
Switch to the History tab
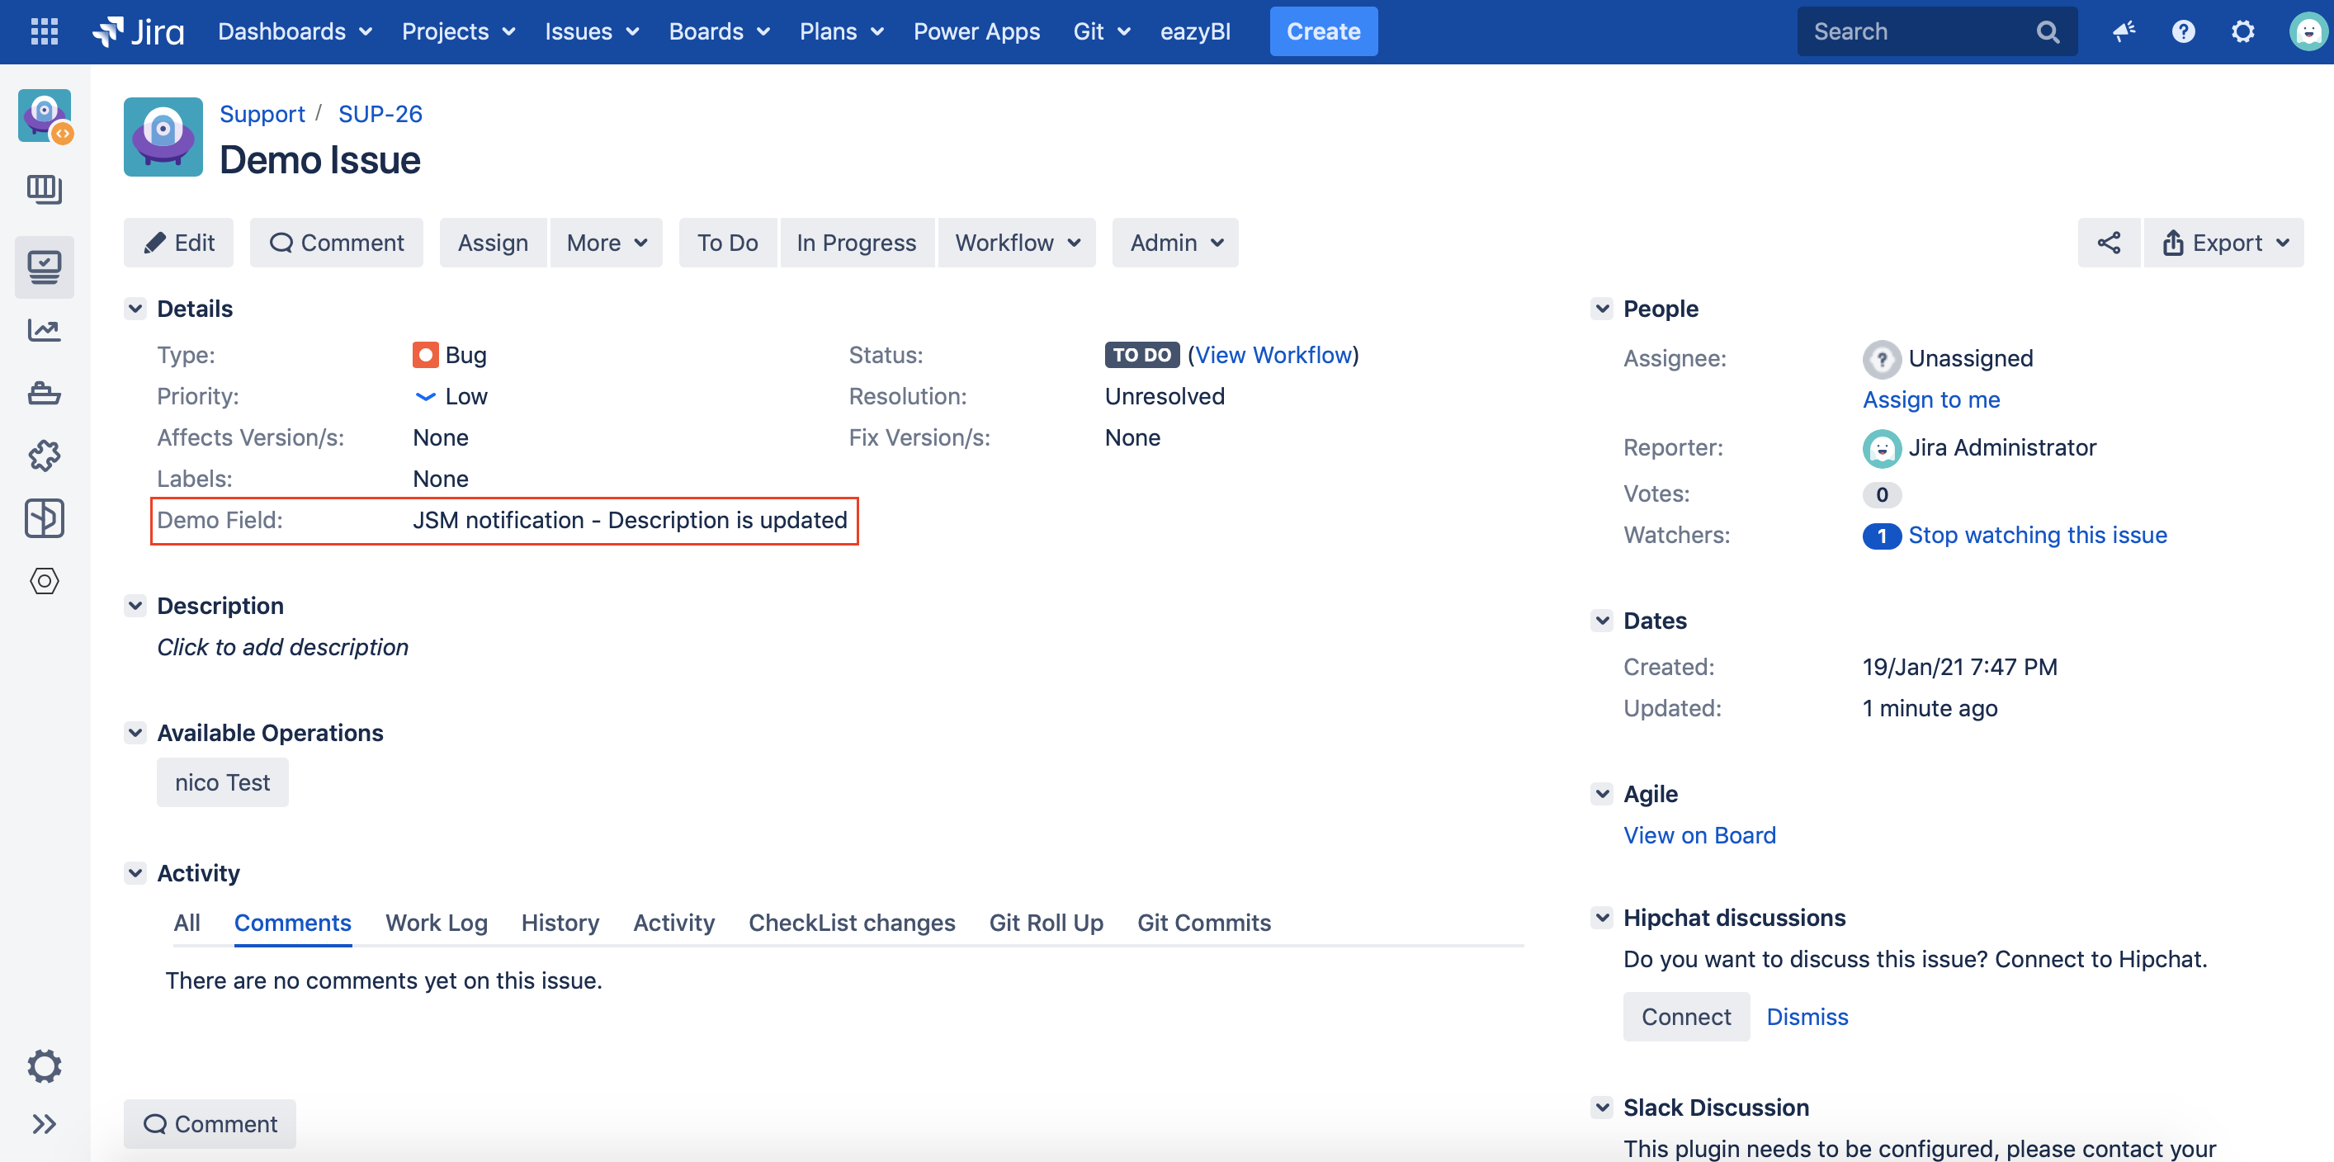click(x=560, y=923)
